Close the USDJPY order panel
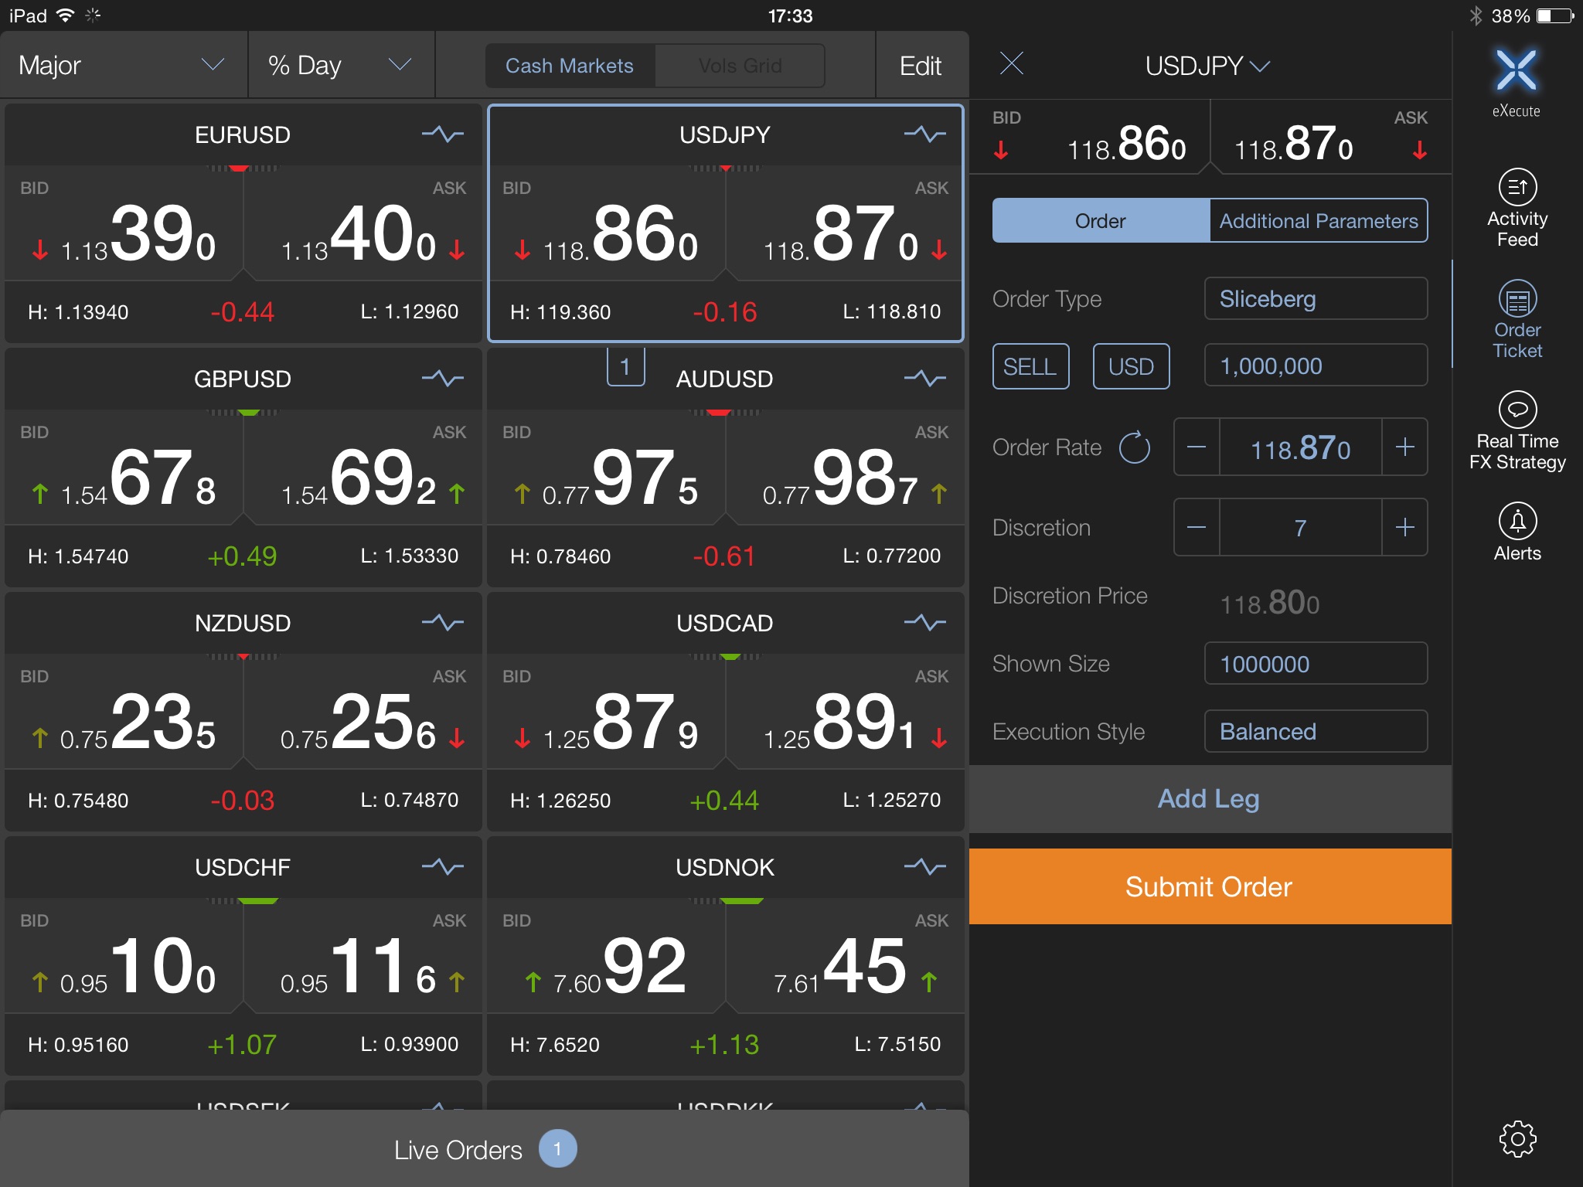This screenshot has height=1187, width=1583. (x=1011, y=64)
